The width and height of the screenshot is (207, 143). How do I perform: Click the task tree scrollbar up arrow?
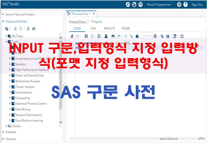pos(61,38)
